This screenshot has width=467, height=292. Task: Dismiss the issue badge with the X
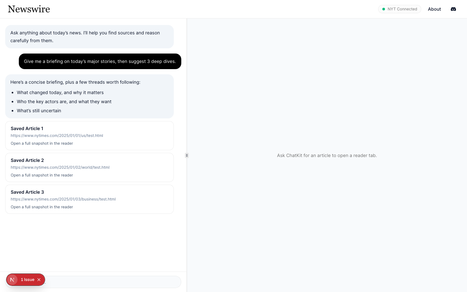click(x=39, y=280)
